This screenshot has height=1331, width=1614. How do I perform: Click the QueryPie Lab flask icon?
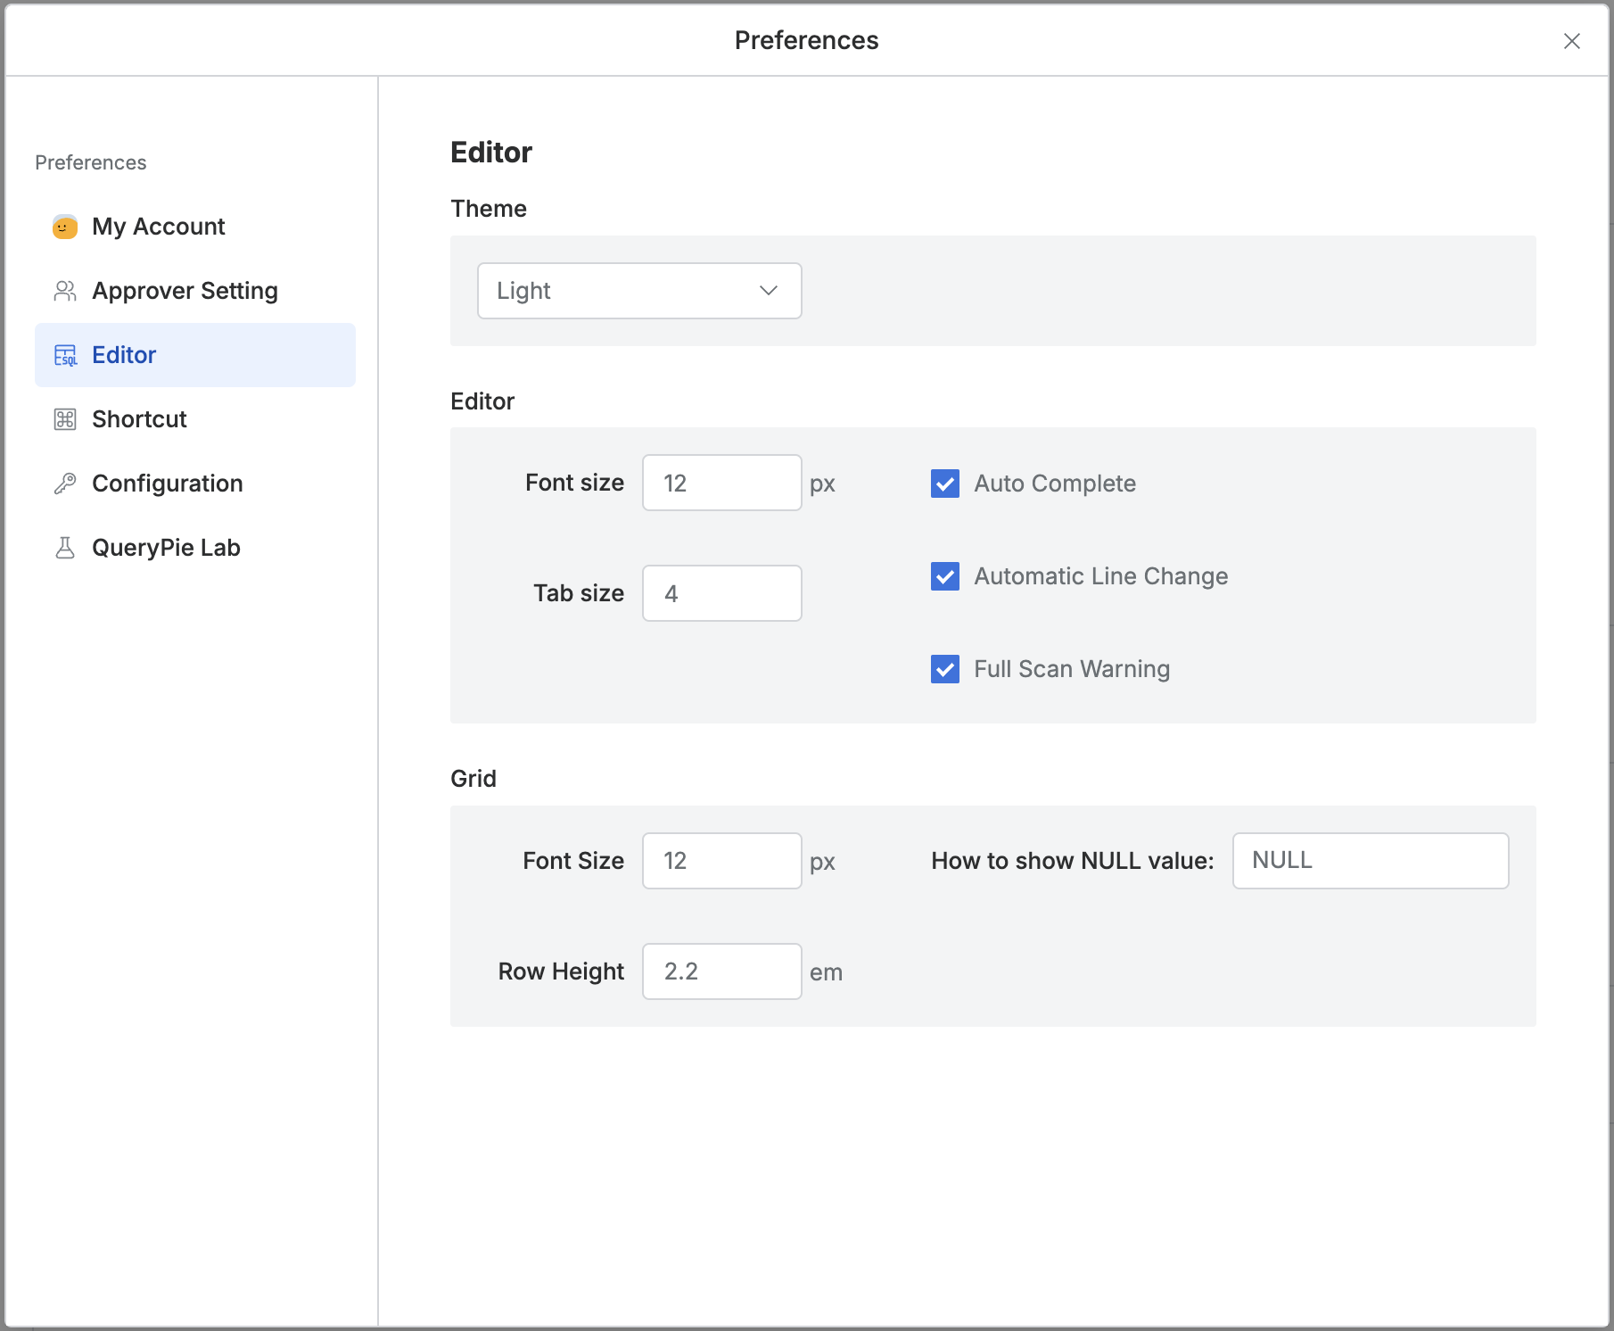tap(65, 548)
